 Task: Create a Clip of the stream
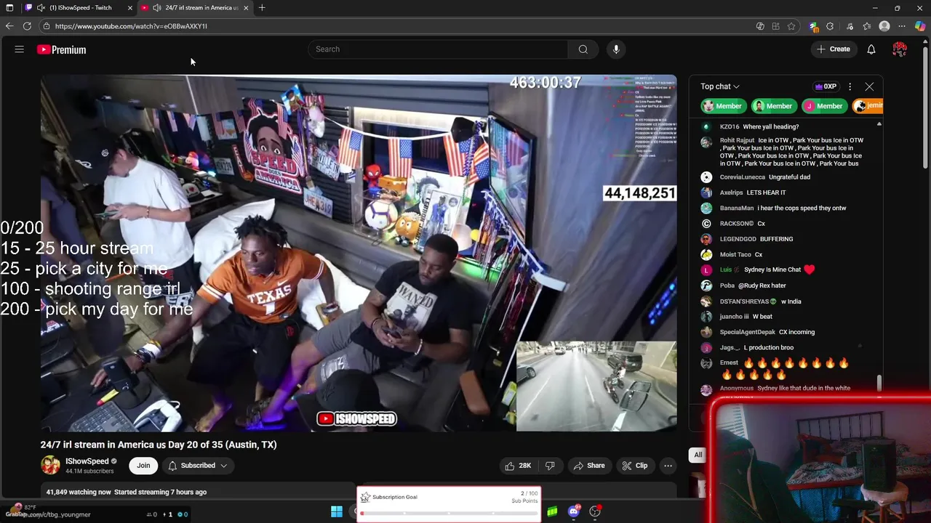(x=634, y=466)
